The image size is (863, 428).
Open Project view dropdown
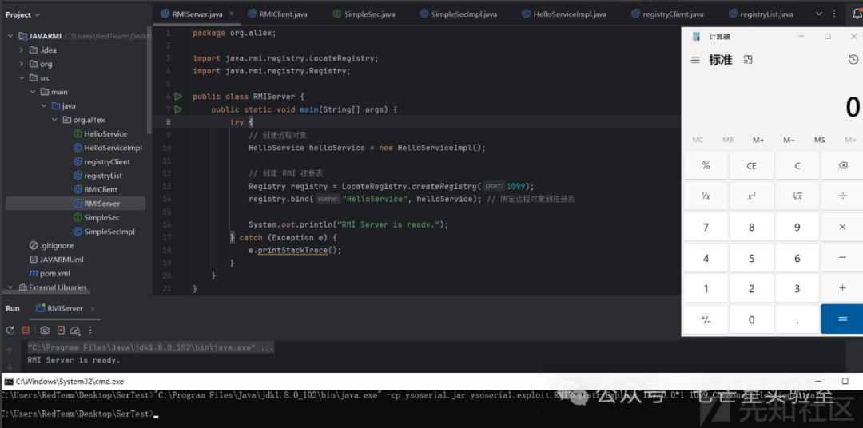click(23, 15)
